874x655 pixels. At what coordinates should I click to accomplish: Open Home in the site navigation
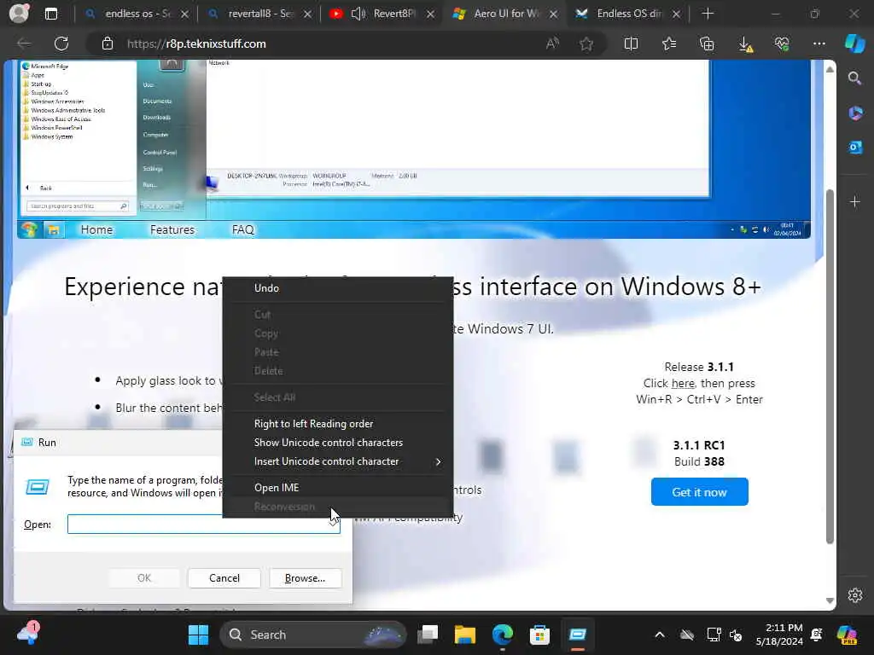click(x=96, y=229)
